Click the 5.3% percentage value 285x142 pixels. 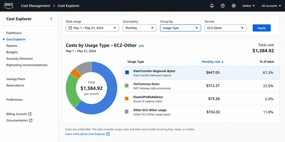[269, 99]
